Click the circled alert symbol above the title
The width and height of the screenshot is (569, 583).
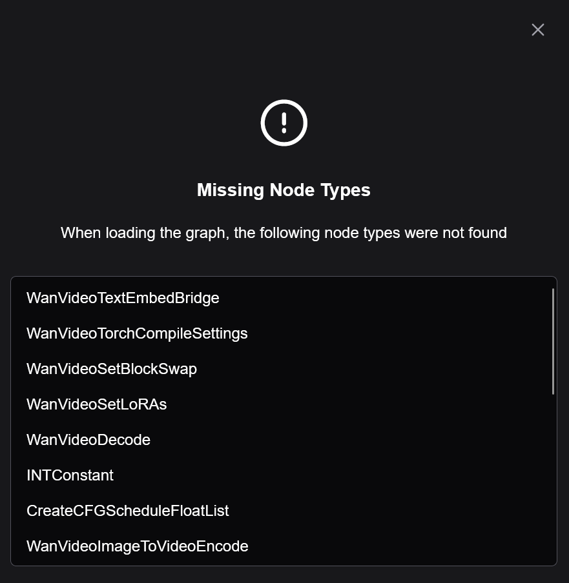(x=284, y=123)
